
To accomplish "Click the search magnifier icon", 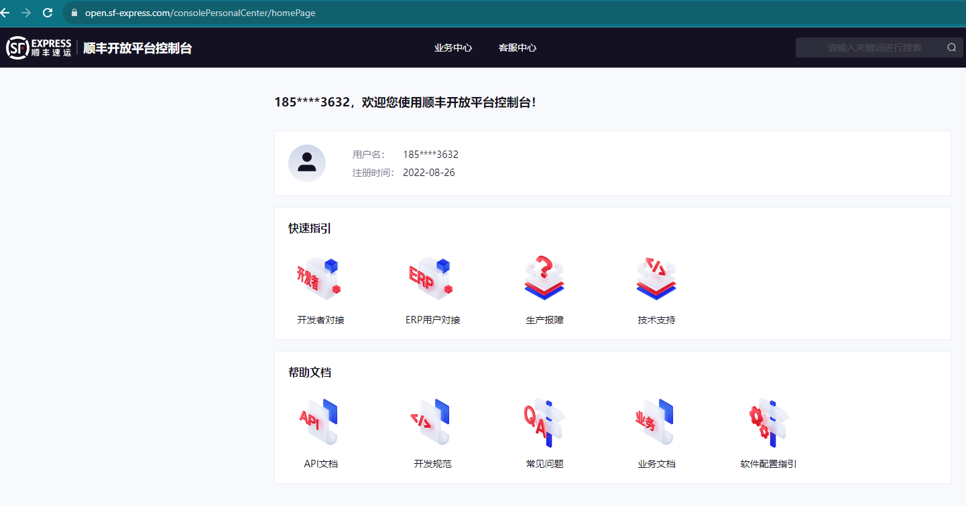I will coord(951,48).
